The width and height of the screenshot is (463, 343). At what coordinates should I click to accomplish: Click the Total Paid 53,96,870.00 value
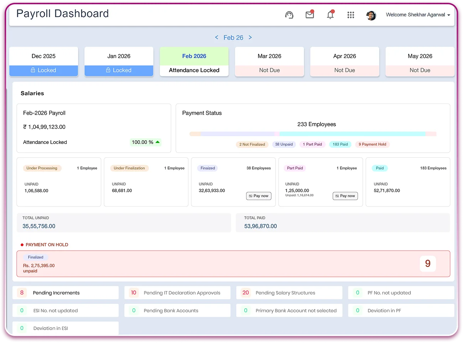260,226
